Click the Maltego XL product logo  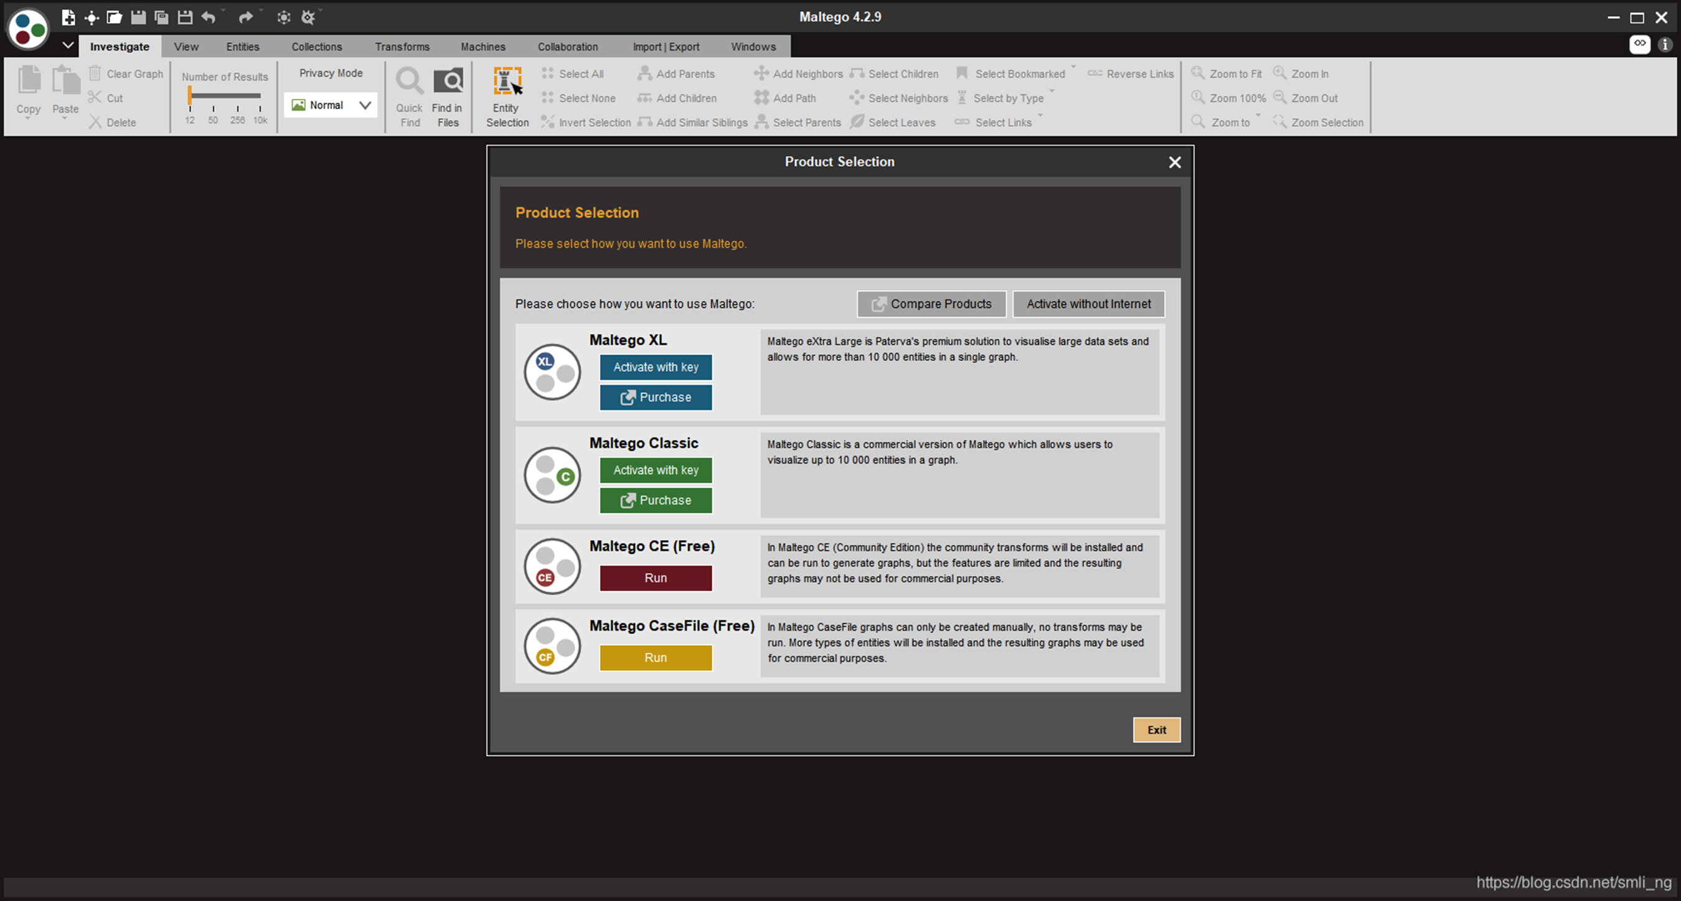click(552, 372)
